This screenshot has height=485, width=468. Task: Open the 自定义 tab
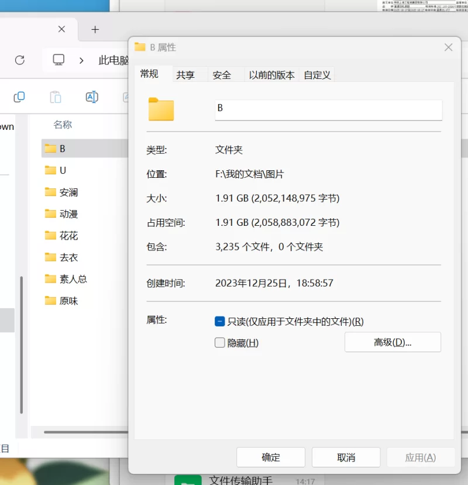pyautogui.click(x=318, y=75)
